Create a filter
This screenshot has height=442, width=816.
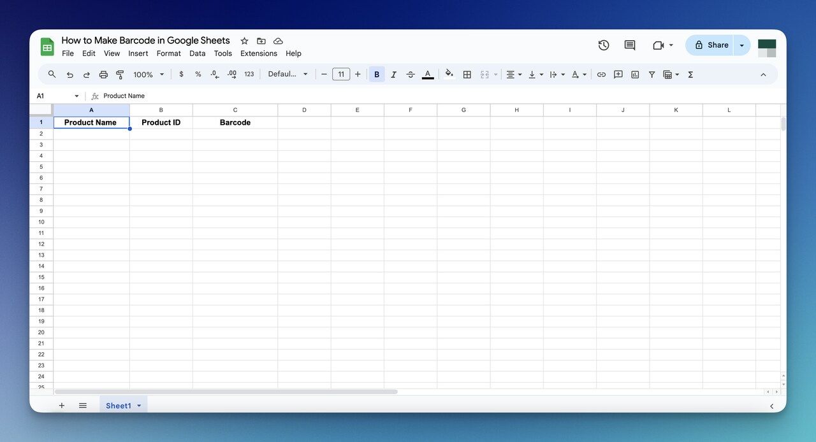(x=652, y=75)
